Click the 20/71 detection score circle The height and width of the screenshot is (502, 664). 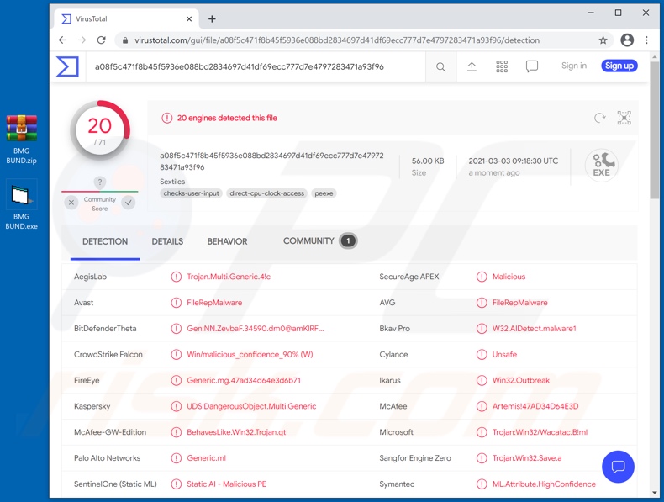[100, 131]
